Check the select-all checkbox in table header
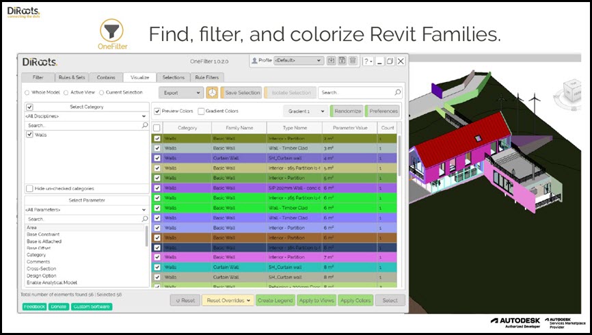This screenshot has width=592, height=335. click(x=157, y=128)
